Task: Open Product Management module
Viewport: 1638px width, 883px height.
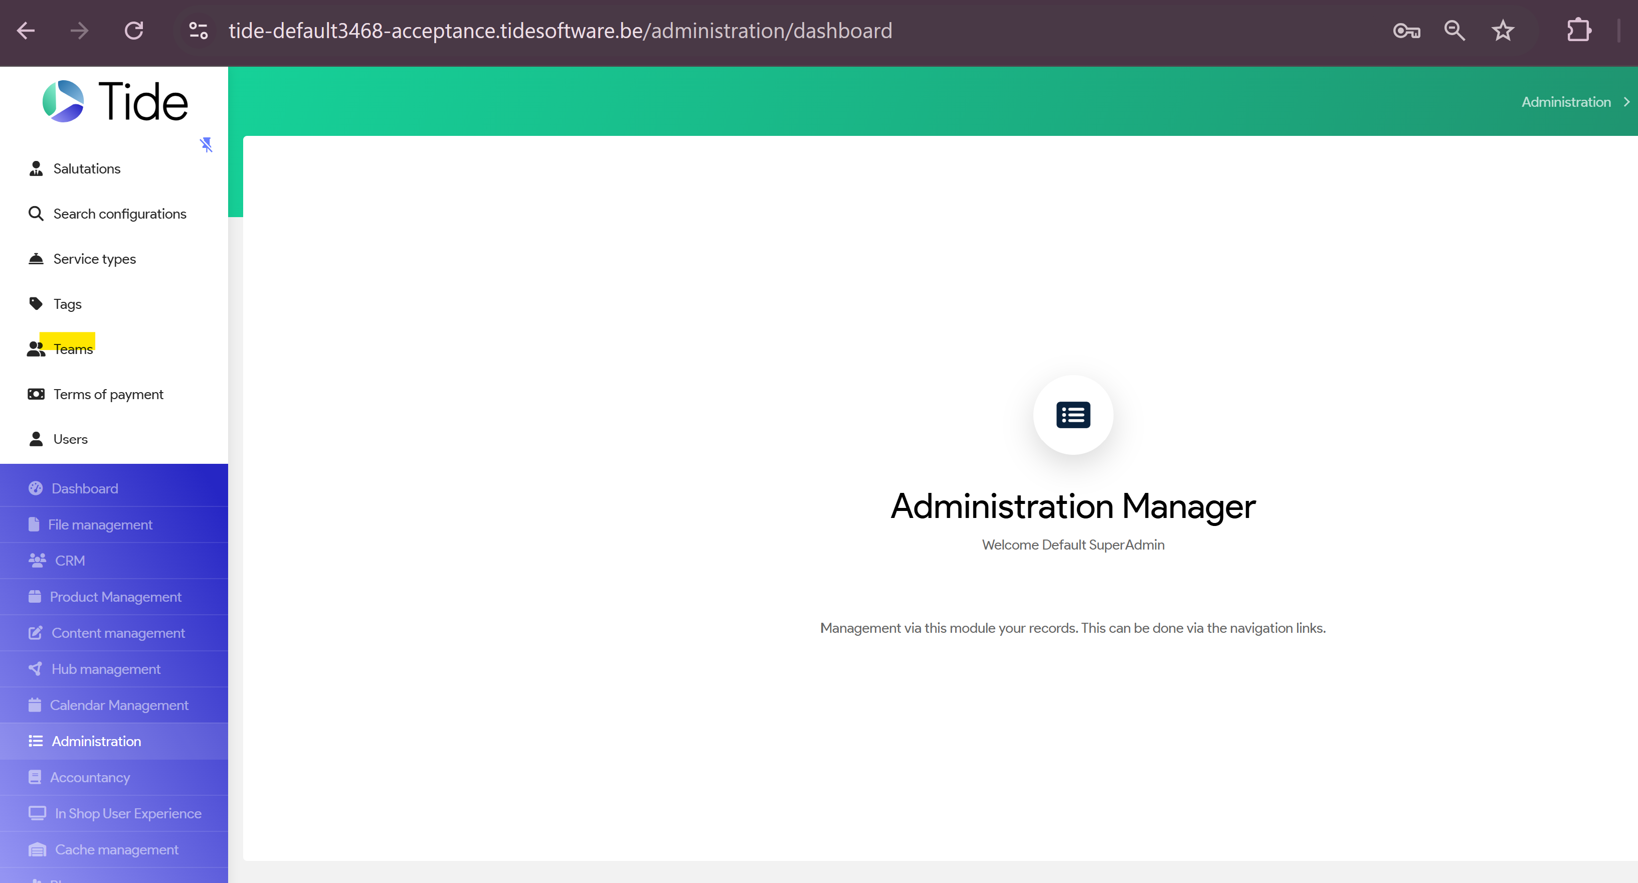Action: click(115, 597)
